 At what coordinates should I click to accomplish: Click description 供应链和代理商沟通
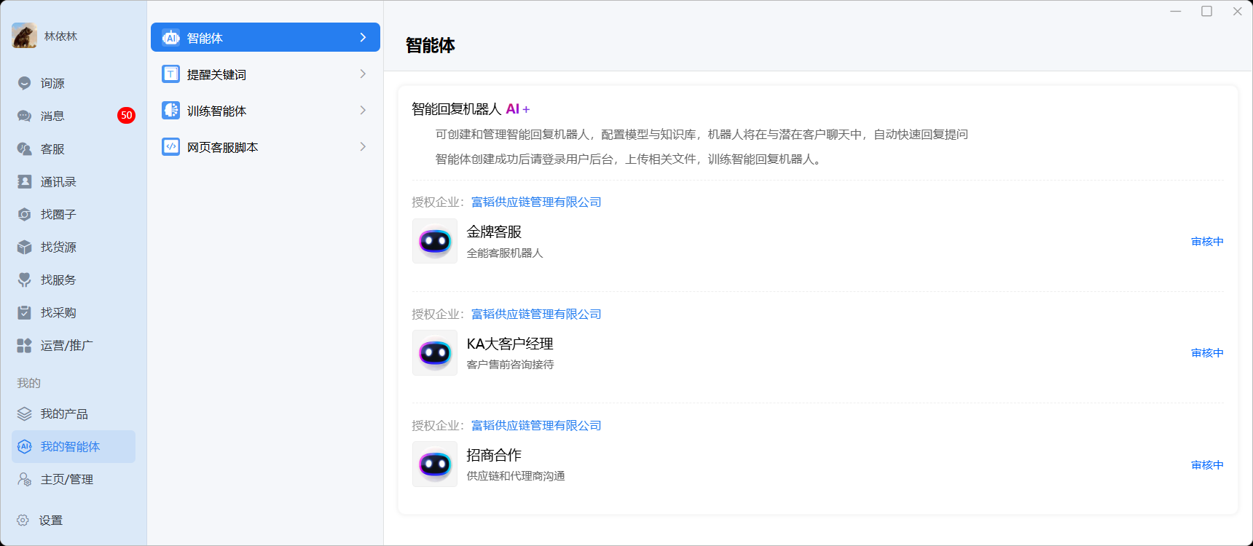[x=516, y=476]
